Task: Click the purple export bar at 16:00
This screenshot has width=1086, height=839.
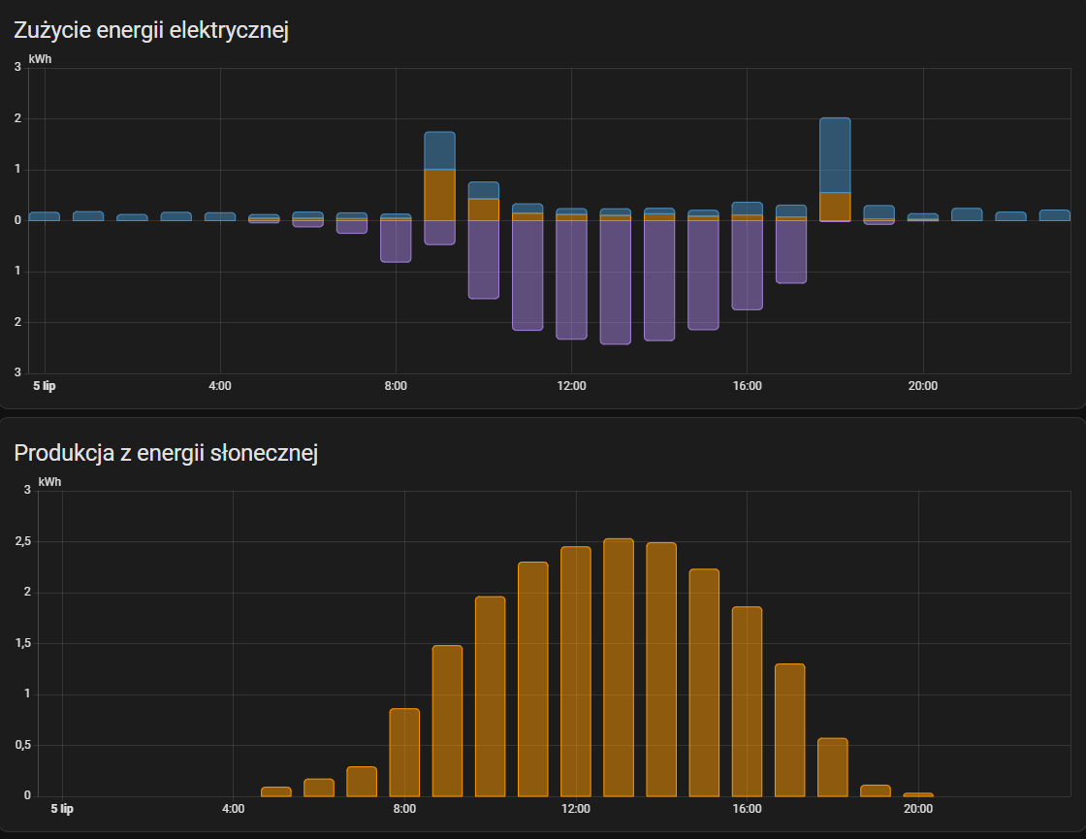Action: coord(747,265)
